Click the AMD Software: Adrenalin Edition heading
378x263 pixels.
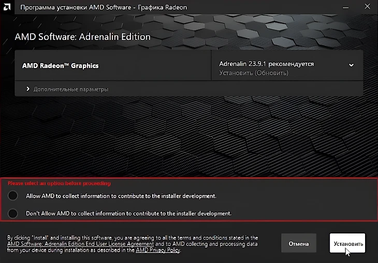click(x=82, y=37)
